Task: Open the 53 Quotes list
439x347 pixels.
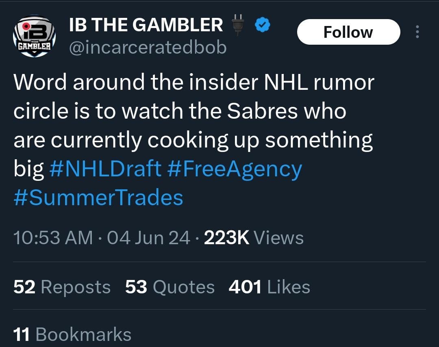Action: pos(170,287)
